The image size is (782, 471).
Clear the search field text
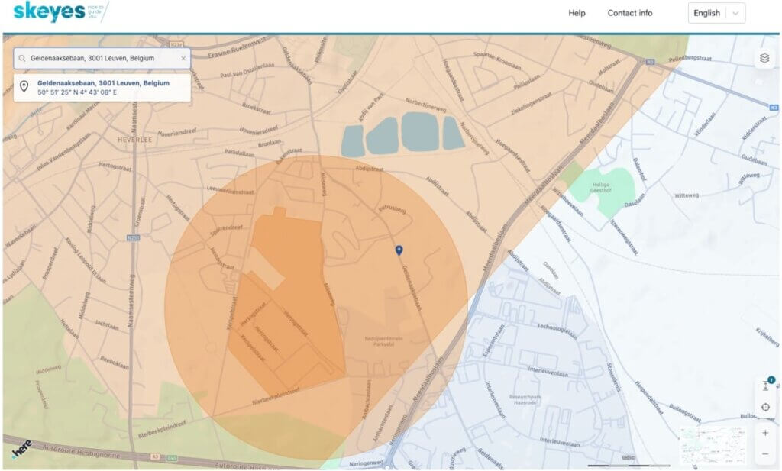(183, 59)
